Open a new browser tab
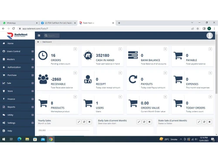This screenshot has width=218, height=163. 119,23
